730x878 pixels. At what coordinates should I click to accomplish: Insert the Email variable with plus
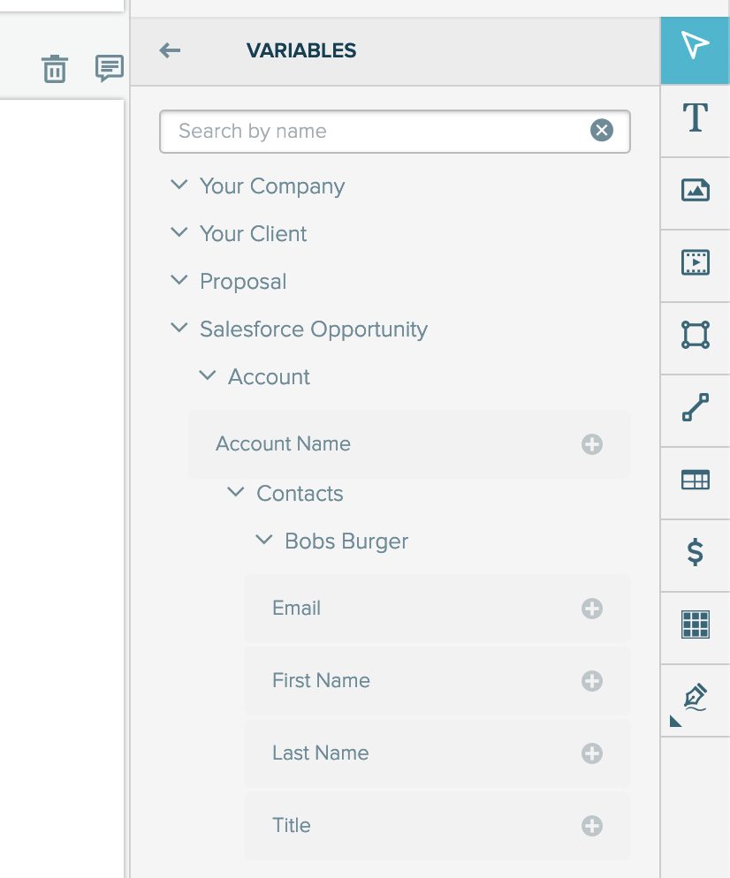pos(591,608)
